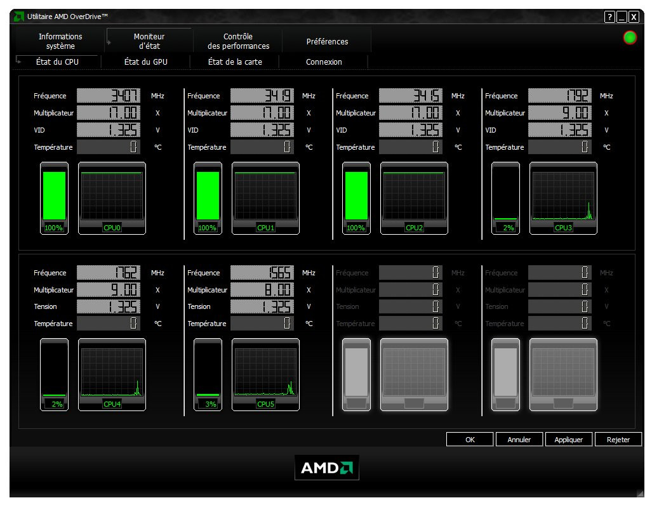This screenshot has width=652, height=505.
Task: Click the CPU4 Tension field 1.325
Action: click(109, 306)
